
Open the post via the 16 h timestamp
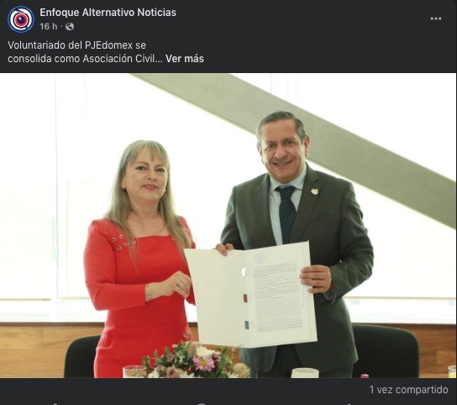tap(49, 27)
